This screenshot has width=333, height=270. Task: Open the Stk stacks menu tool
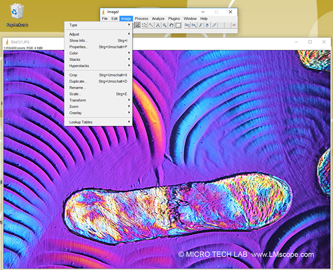coord(194,25)
